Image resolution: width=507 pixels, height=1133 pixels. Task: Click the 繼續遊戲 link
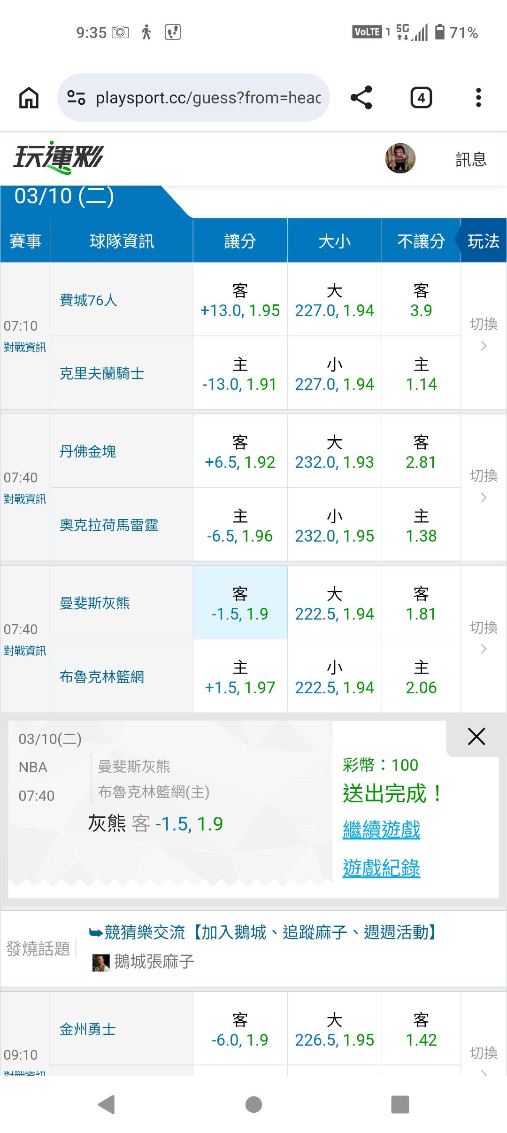pos(381,830)
